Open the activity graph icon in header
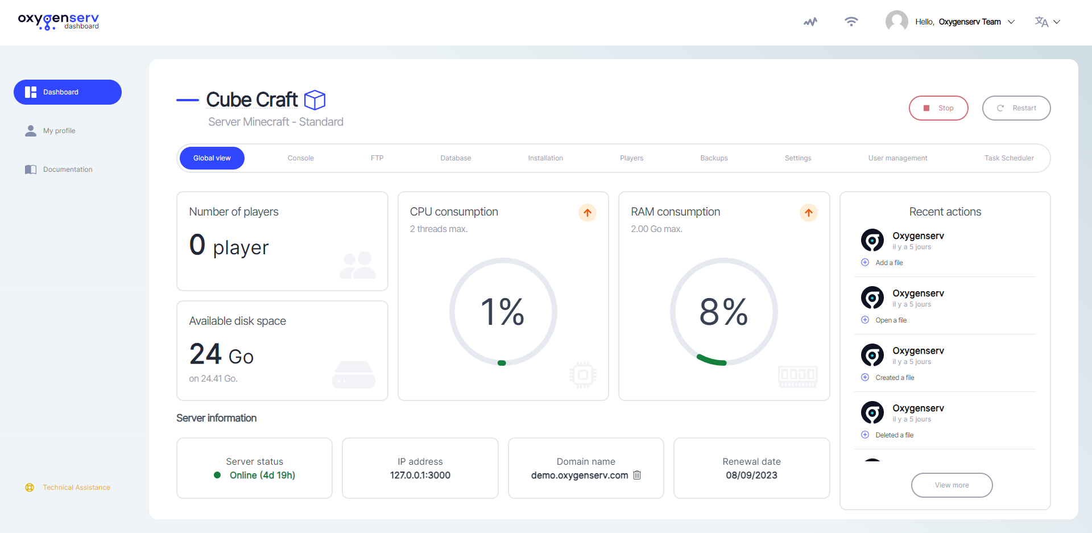The width and height of the screenshot is (1092, 533). click(x=810, y=22)
